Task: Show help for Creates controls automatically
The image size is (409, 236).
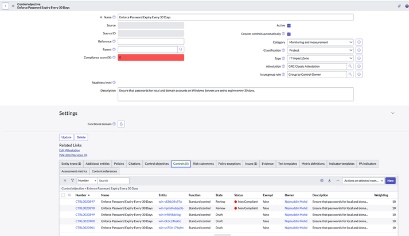Action: click(283, 34)
